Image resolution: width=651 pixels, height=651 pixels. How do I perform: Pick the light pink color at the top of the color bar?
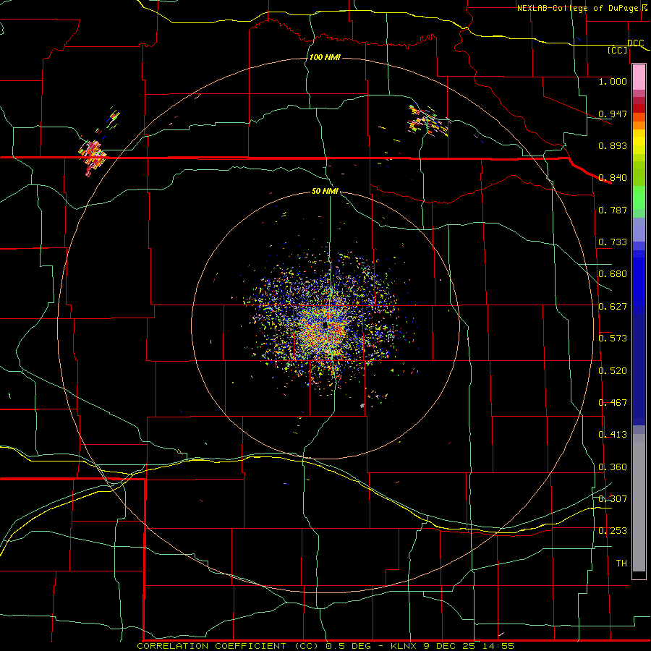tap(639, 77)
